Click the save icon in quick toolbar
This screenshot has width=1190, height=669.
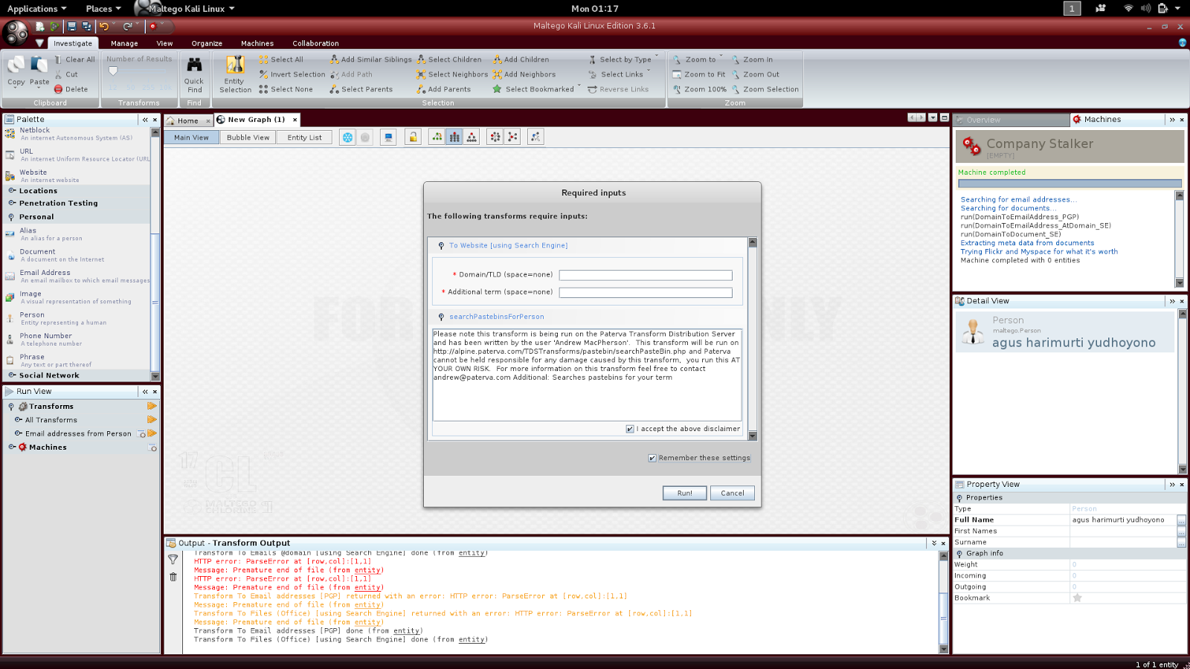(x=71, y=27)
